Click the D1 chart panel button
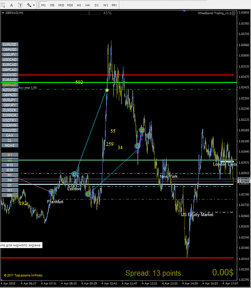The height and width of the screenshot is (288, 251). [10, 185]
